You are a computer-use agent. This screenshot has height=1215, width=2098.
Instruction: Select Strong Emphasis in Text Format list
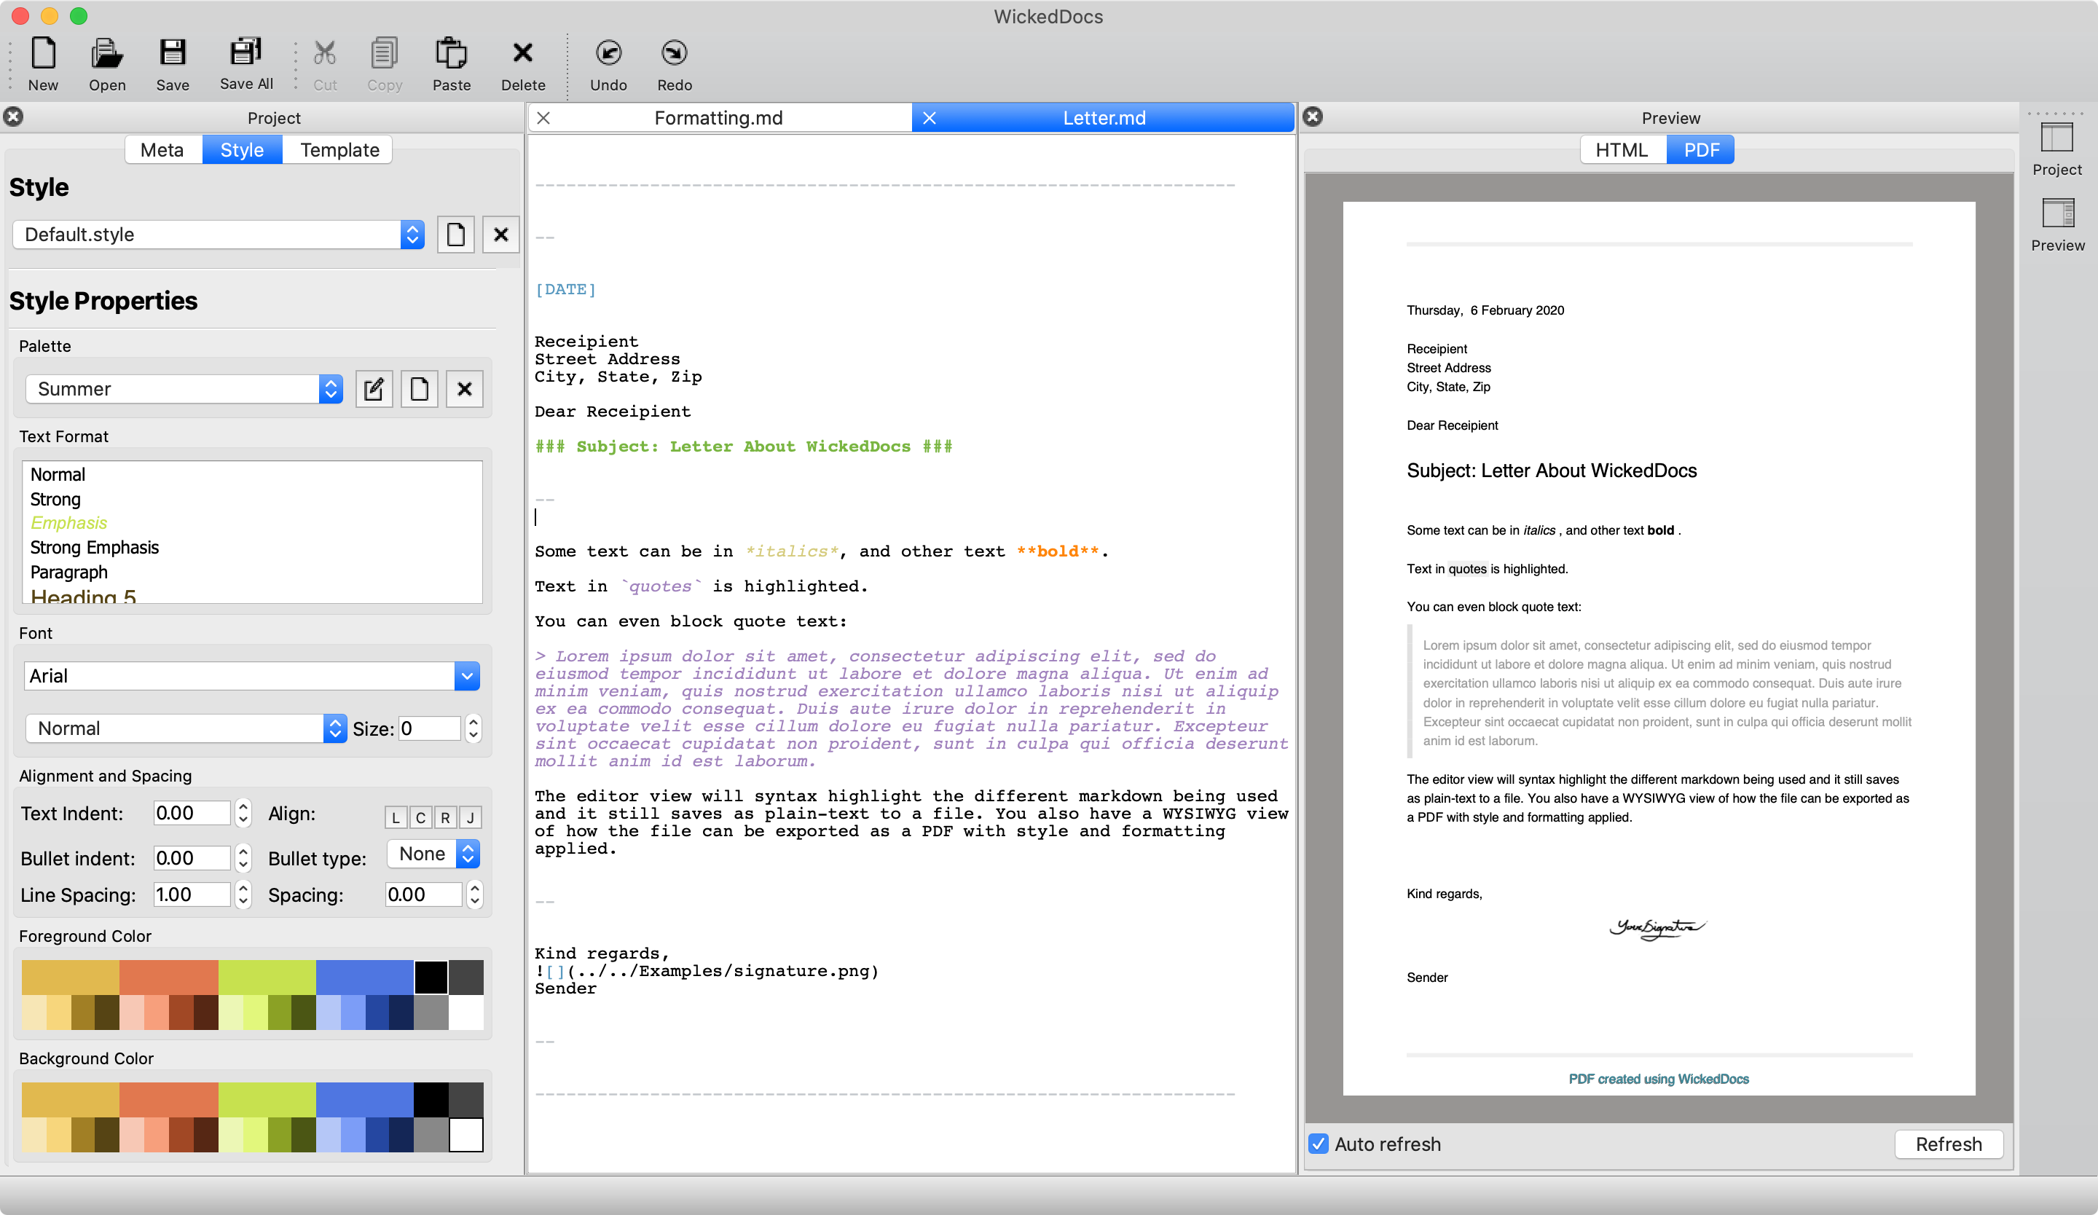click(94, 548)
